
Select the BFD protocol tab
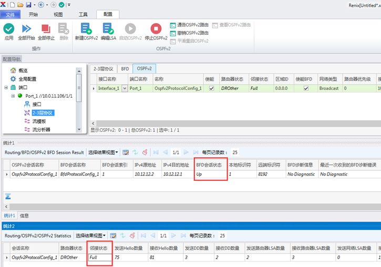(125, 69)
